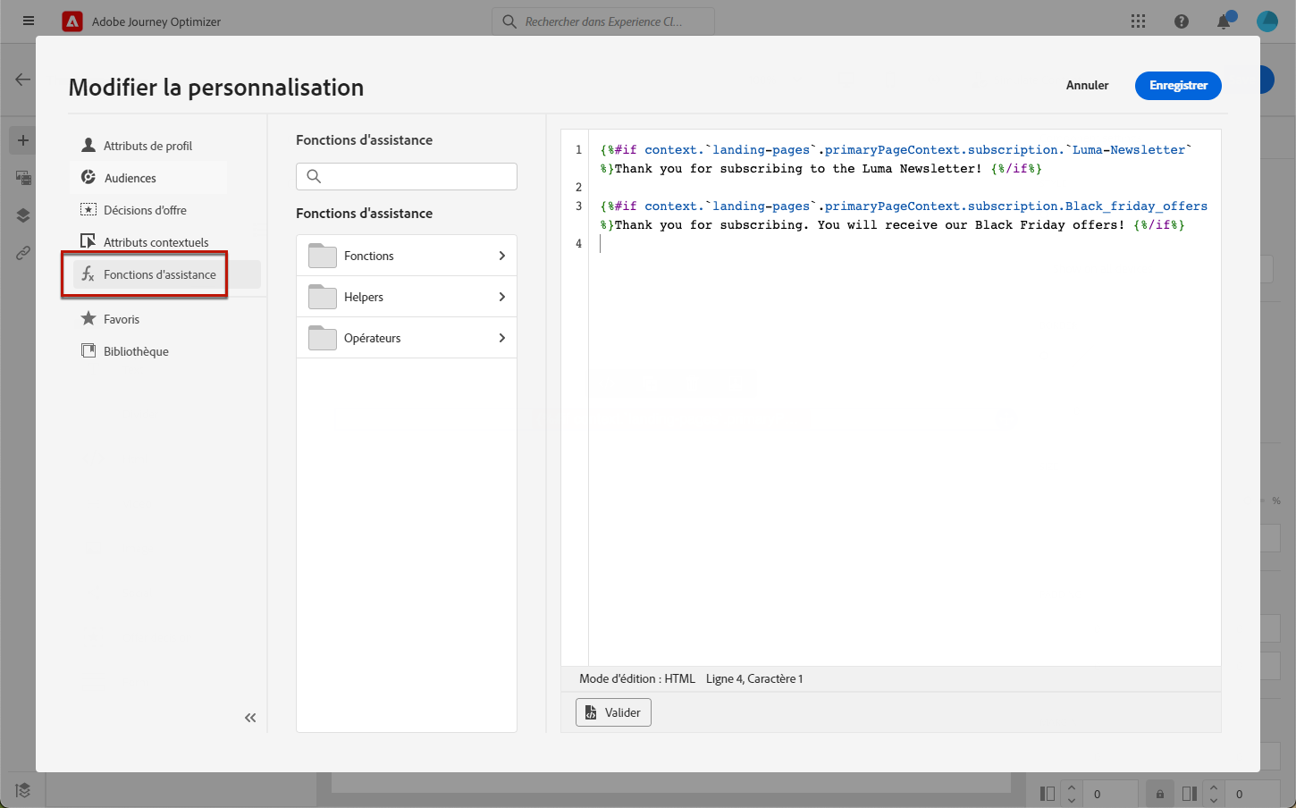Screen dimensions: 1296x808
Task: Click the Ligne 4, Caractère 1 status
Action: point(754,678)
